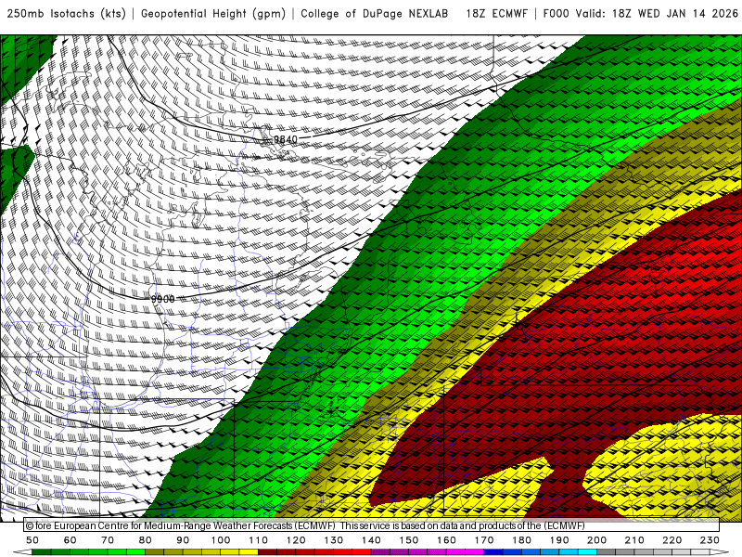This screenshot has width=742, height=557.
Task: Click the 110 label on the color scale
Action: pos(259,540)
